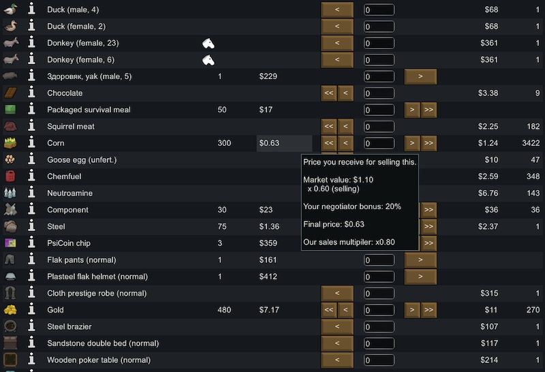The image size is (545, 372).
Task: Buy all Component with >> button
Action: (429, 210)
